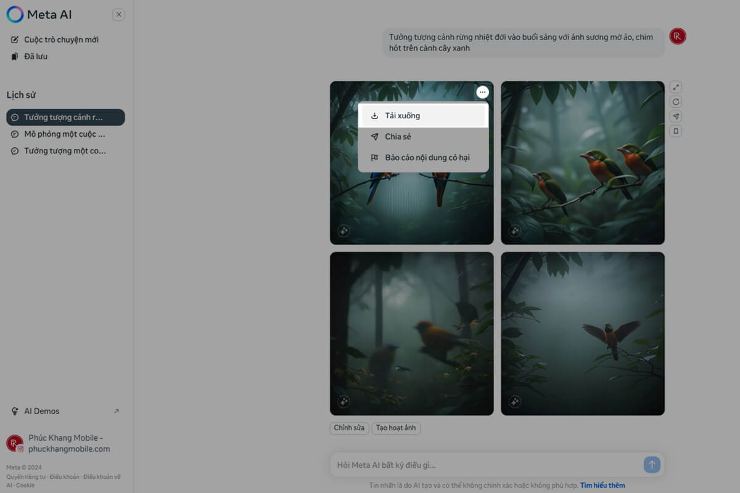740x493 pixels.
Task: Open the Đã lưu saved items
Action: point(35,57)
